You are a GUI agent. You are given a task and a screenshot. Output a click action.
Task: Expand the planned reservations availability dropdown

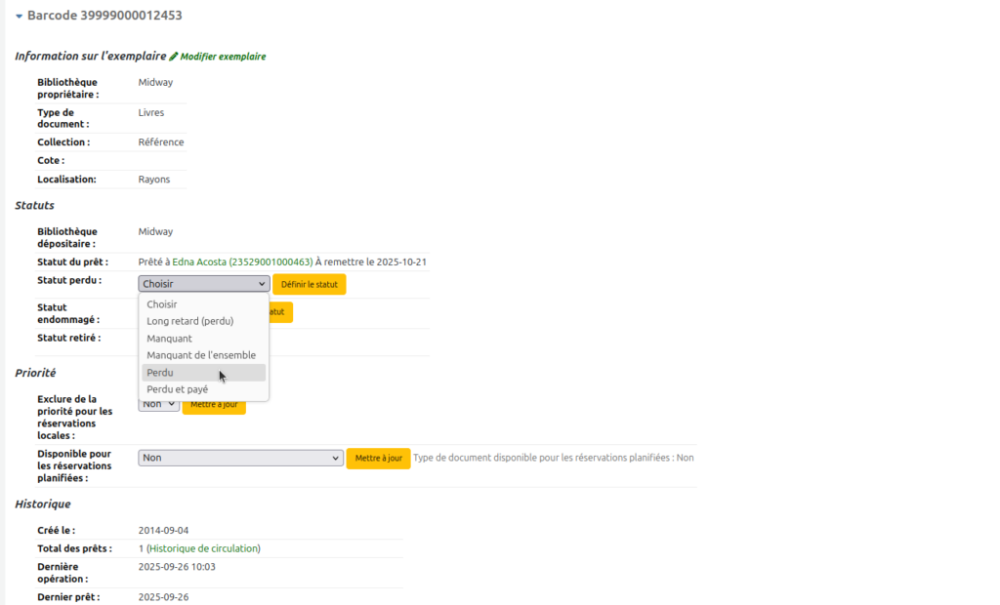click(239, 458)
